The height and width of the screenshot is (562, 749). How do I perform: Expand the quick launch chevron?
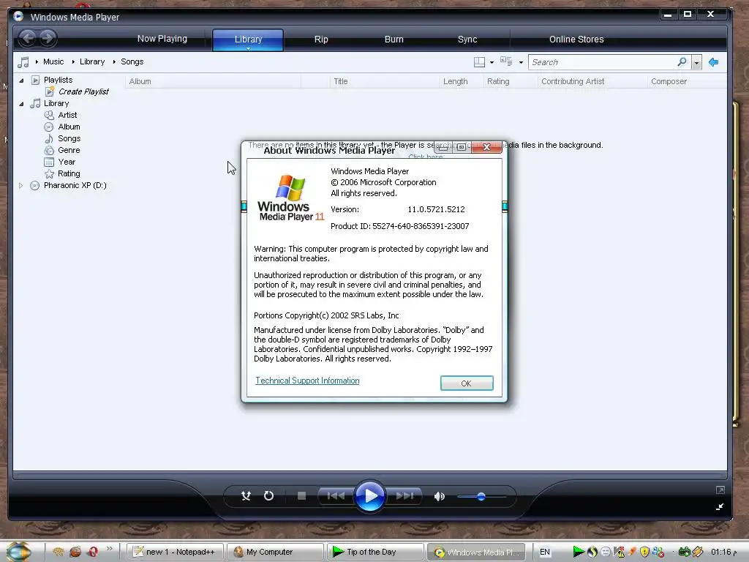pyautogui.click(x=110, y=549)
